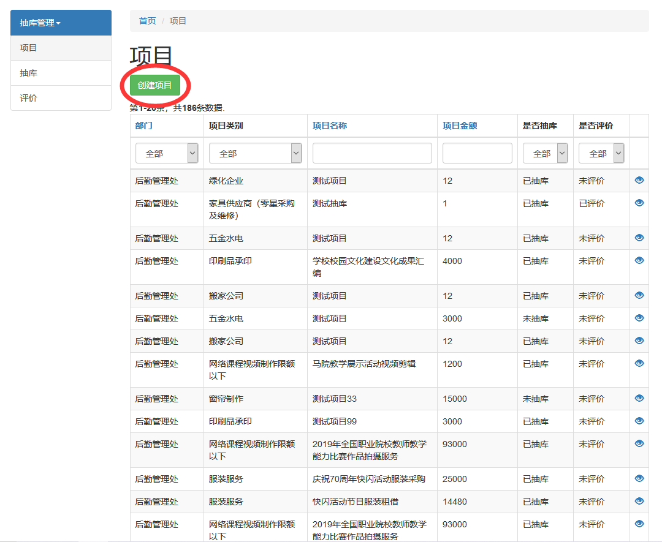
Task: Expand the 项目类别 filter dropdown
Action: [255, 154]
